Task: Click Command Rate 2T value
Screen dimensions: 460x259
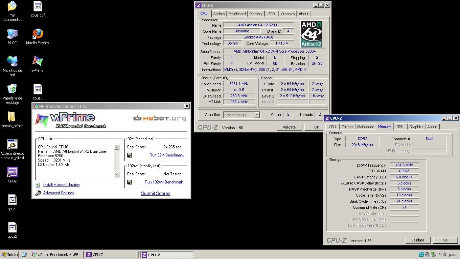Action: [x=404, y=207]
